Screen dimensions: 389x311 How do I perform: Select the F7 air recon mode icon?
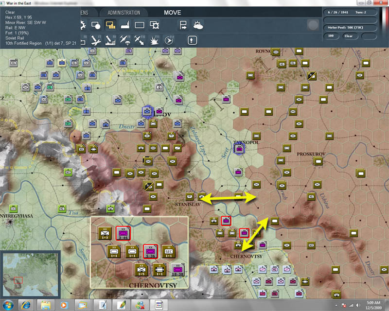coord(96,40)
